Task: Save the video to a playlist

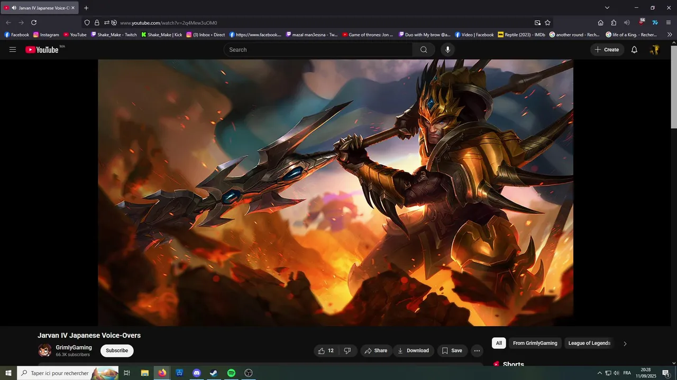Action: tap(452, 350)
